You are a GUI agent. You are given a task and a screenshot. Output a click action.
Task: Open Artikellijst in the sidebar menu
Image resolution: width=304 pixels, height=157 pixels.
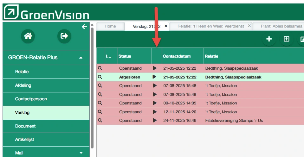pyautogui.click(x=46, y=139)
